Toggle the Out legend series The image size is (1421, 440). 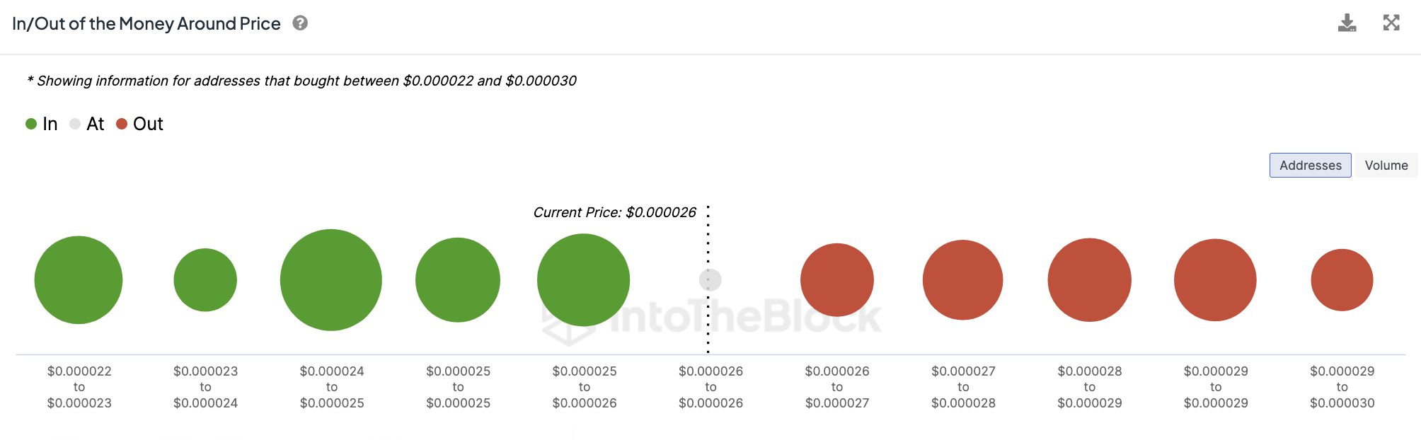(x=139, y=124)
